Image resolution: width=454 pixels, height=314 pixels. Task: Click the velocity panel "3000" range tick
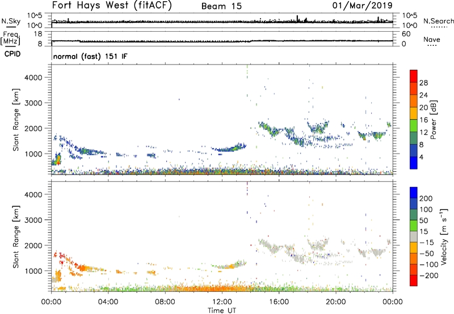click(33, 220)
